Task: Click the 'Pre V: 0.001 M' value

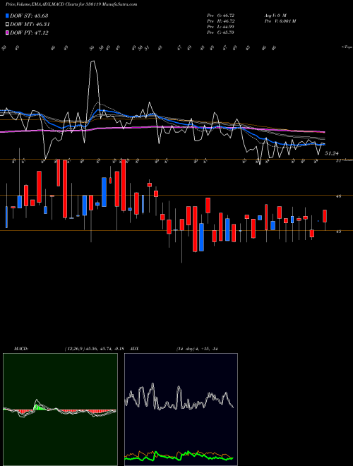Action: (x=280, y=21)
